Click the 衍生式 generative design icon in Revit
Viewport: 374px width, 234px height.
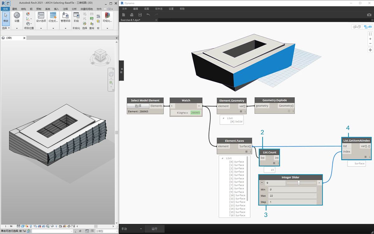tap(53, 17)
